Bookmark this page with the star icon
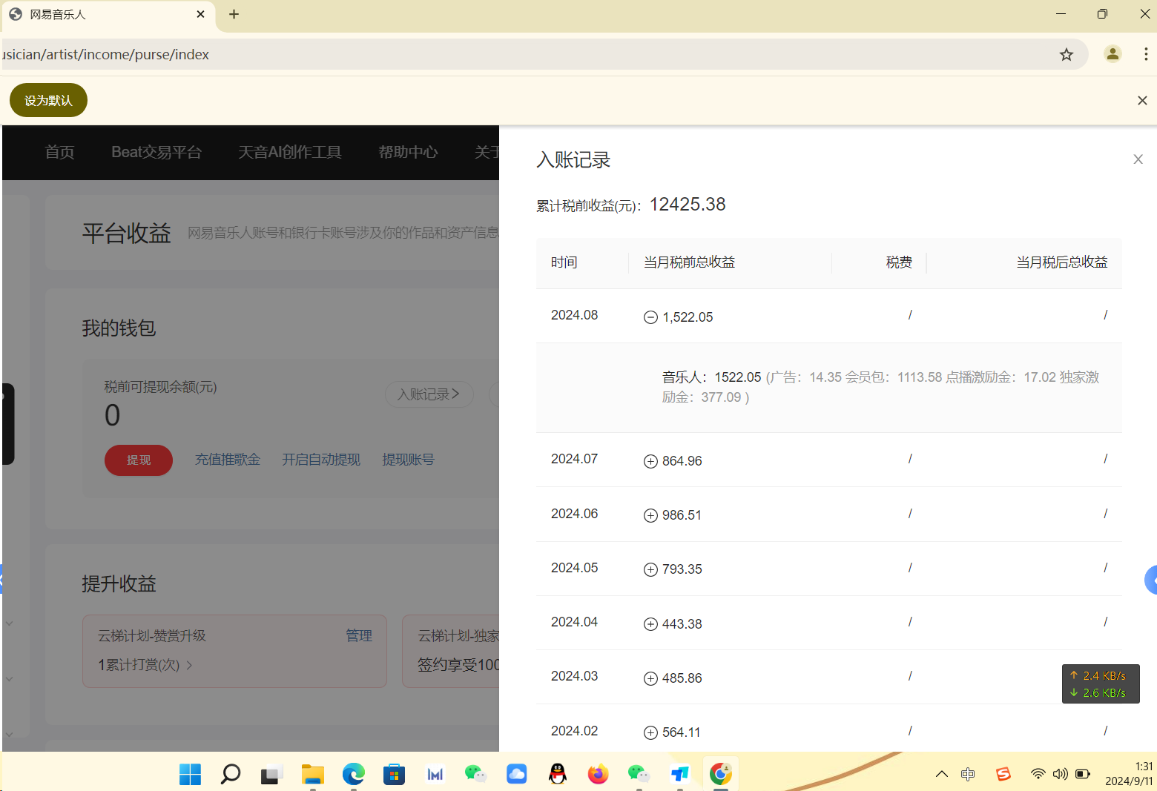Viewport: 1157px width, 791px height. 1067,54
